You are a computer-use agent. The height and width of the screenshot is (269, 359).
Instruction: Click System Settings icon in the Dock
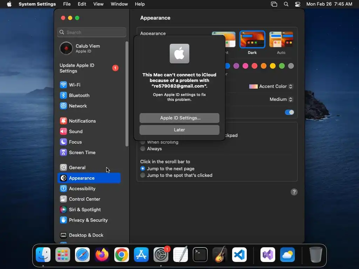pos(161,255)
